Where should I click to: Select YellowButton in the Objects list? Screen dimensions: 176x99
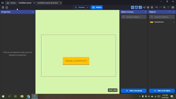pyautogui.click(x=159, y=22)
